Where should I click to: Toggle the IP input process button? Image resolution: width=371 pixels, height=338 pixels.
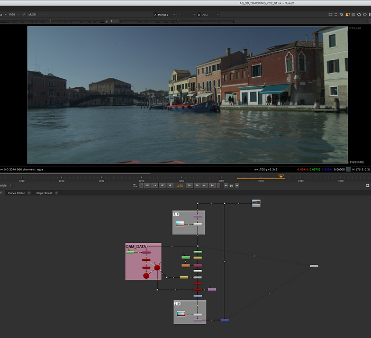24,14
